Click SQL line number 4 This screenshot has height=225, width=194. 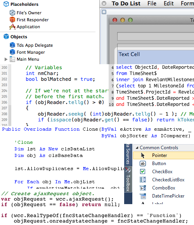click(113, 67)
